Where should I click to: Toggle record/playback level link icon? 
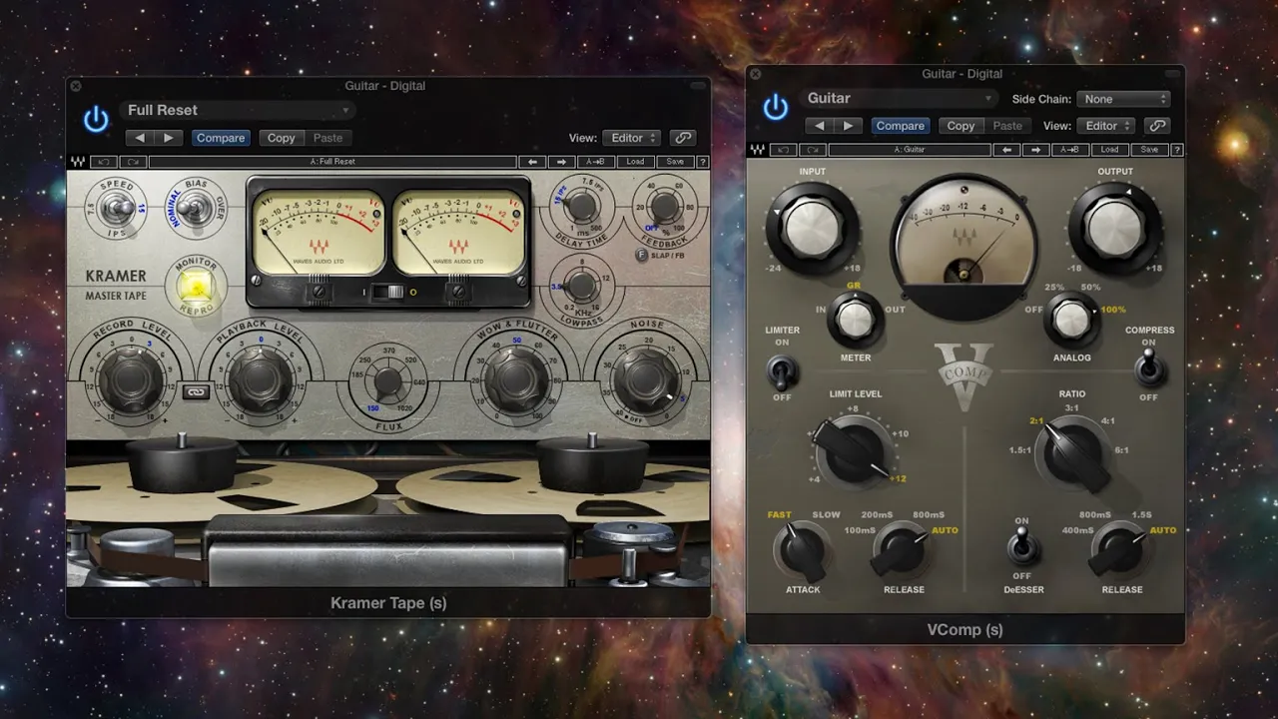197,393
